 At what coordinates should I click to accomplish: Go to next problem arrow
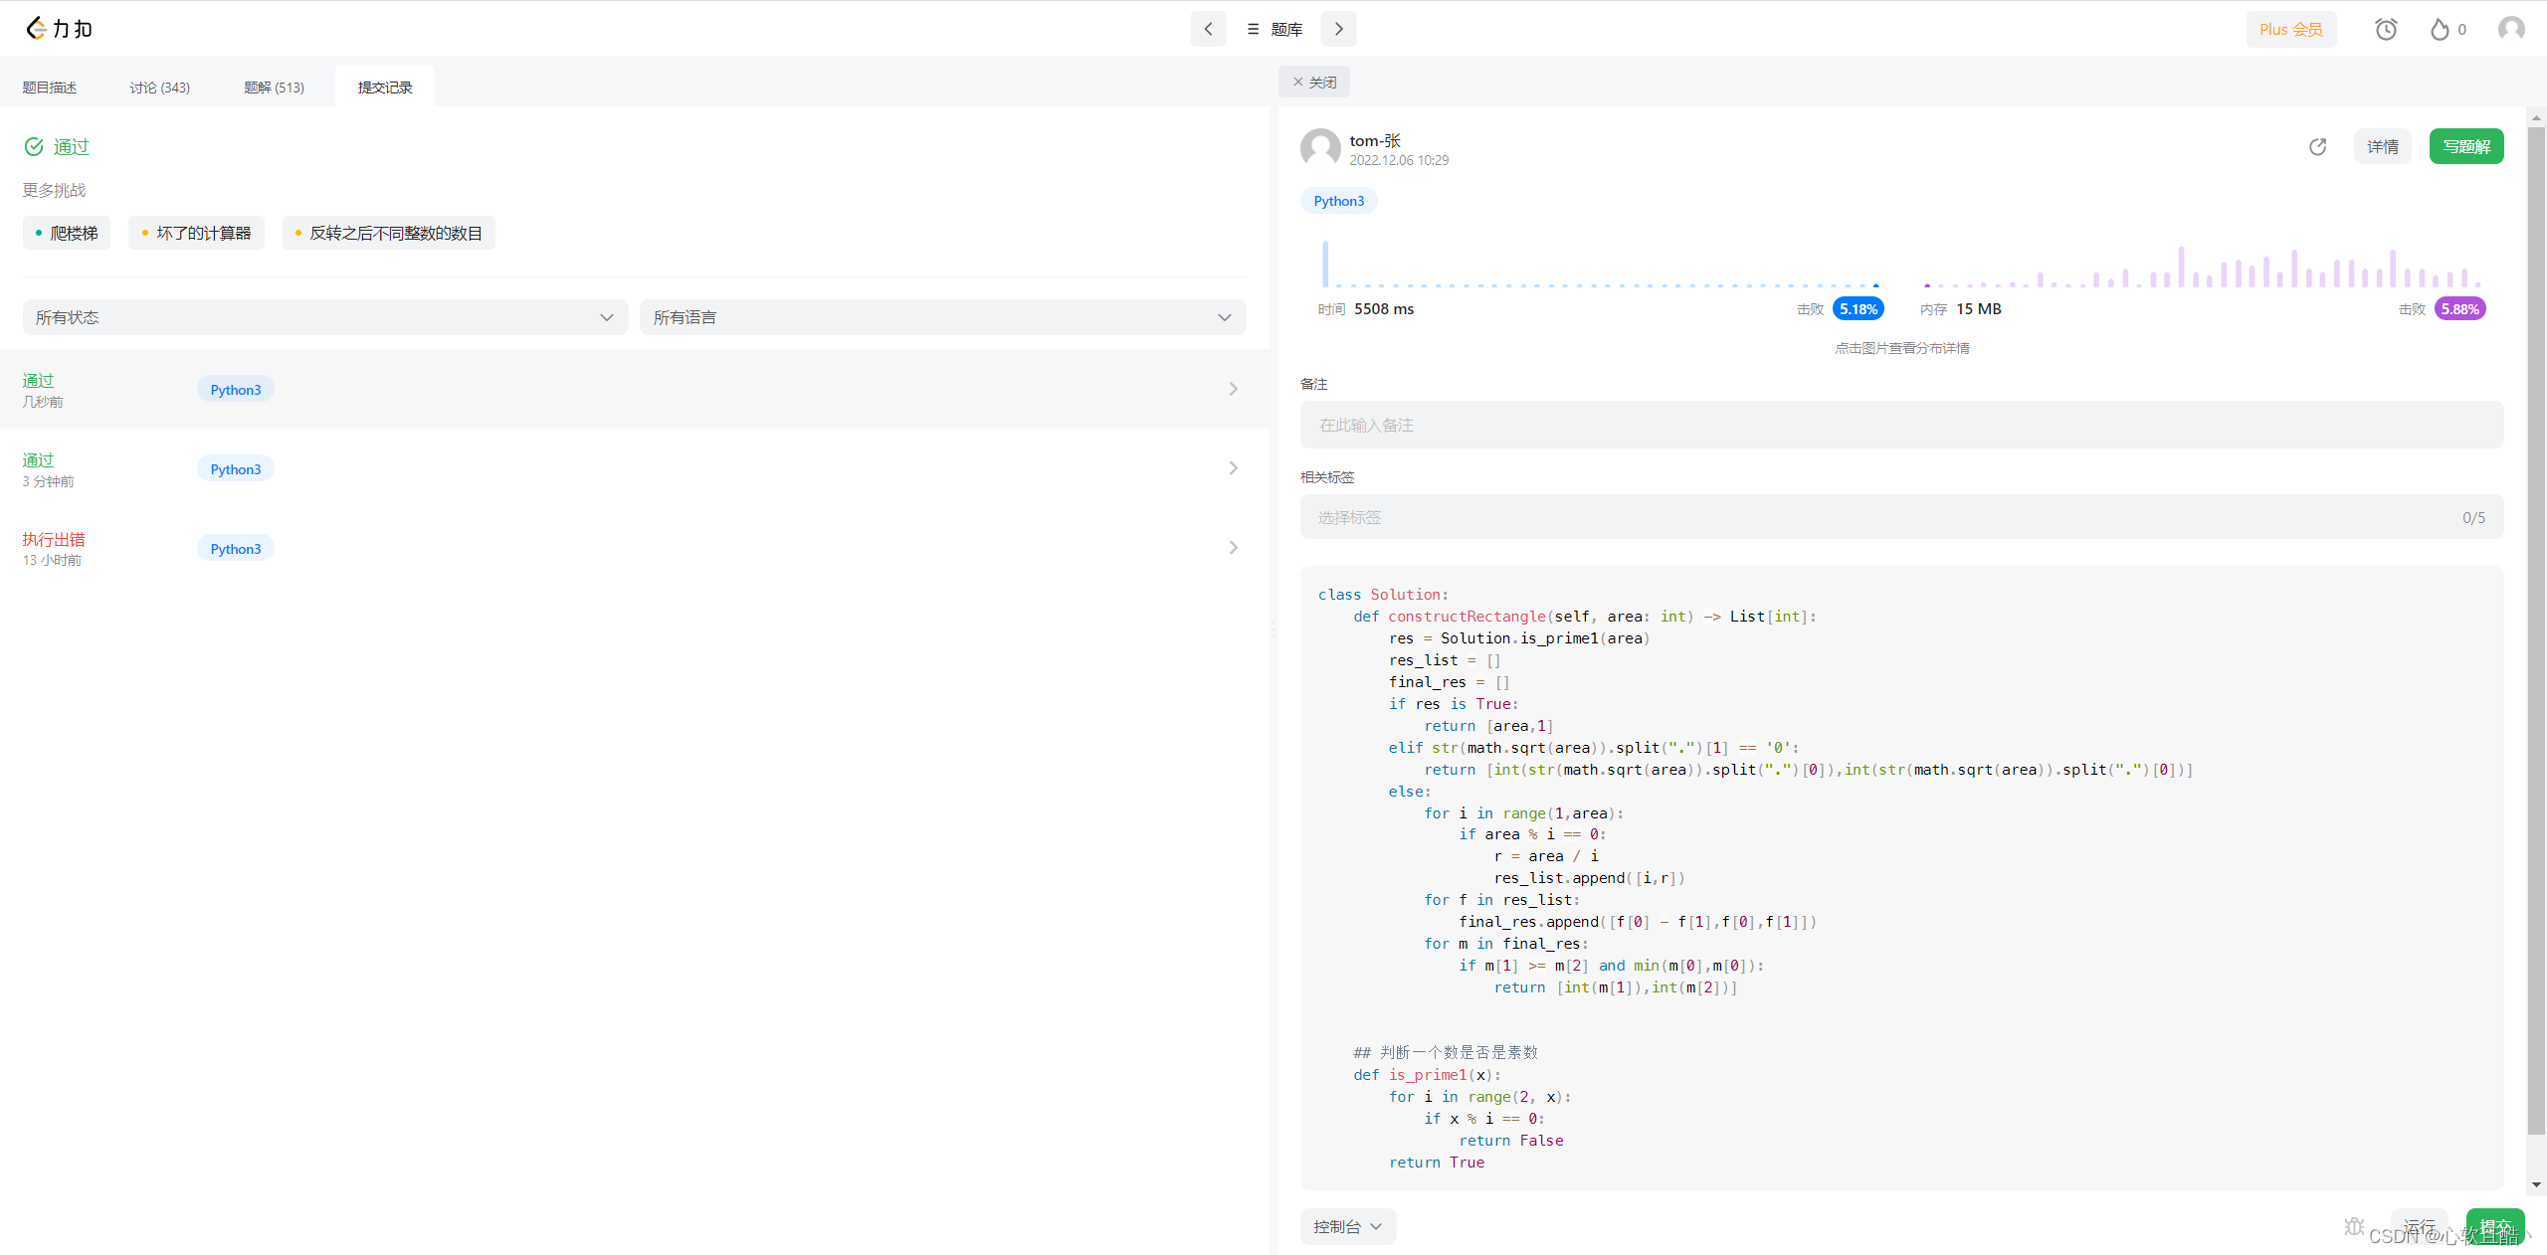tap(1338, 29)
